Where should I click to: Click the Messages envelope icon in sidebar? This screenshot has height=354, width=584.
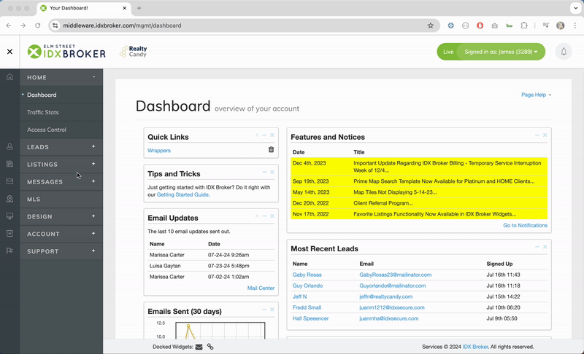[x=9, y=181]
